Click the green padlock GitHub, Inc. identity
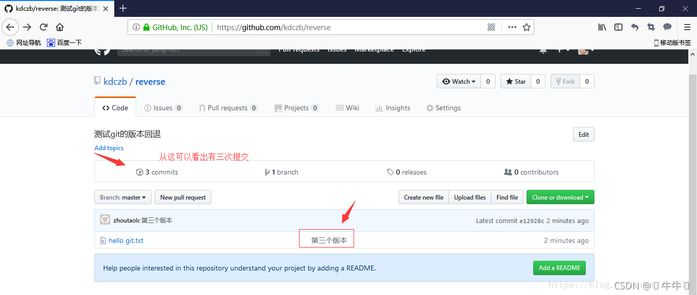The height and width of the screenshot is (295, 697). coord(176,28)
